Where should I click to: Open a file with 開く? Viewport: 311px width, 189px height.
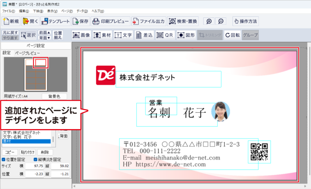click(30, 21)
